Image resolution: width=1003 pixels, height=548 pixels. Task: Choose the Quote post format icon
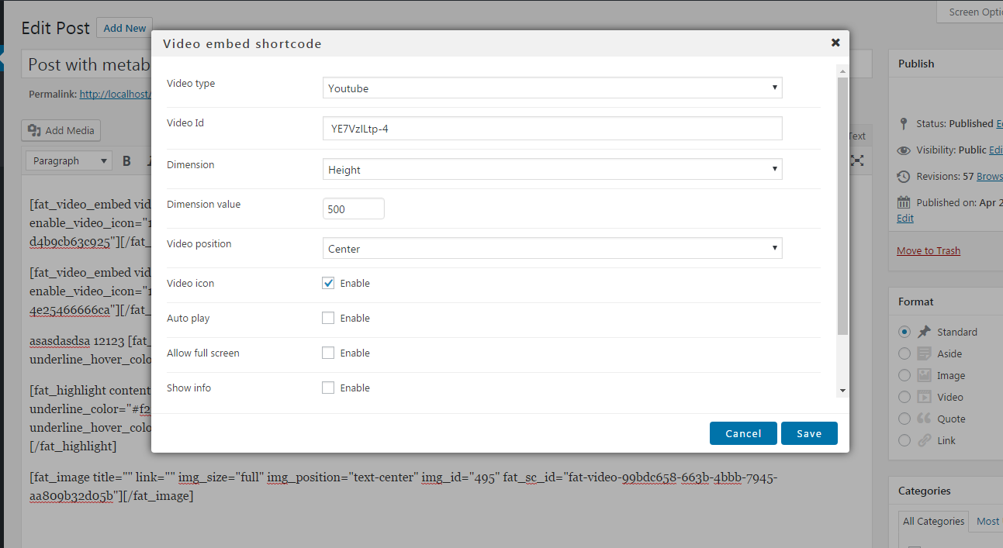[924, 419]
